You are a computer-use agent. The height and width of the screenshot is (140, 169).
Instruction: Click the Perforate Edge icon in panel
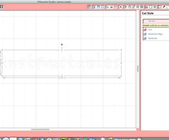click(x=145, y=34)
